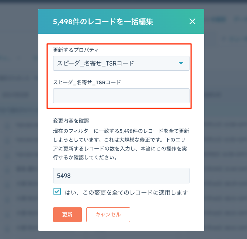Click the selected value text in property dropdown
247x239 pixels.
[95, 63]
